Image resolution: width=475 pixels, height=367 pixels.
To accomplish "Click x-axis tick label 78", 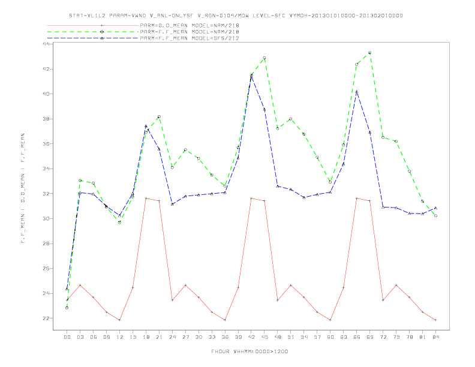I will click(410, 337).
